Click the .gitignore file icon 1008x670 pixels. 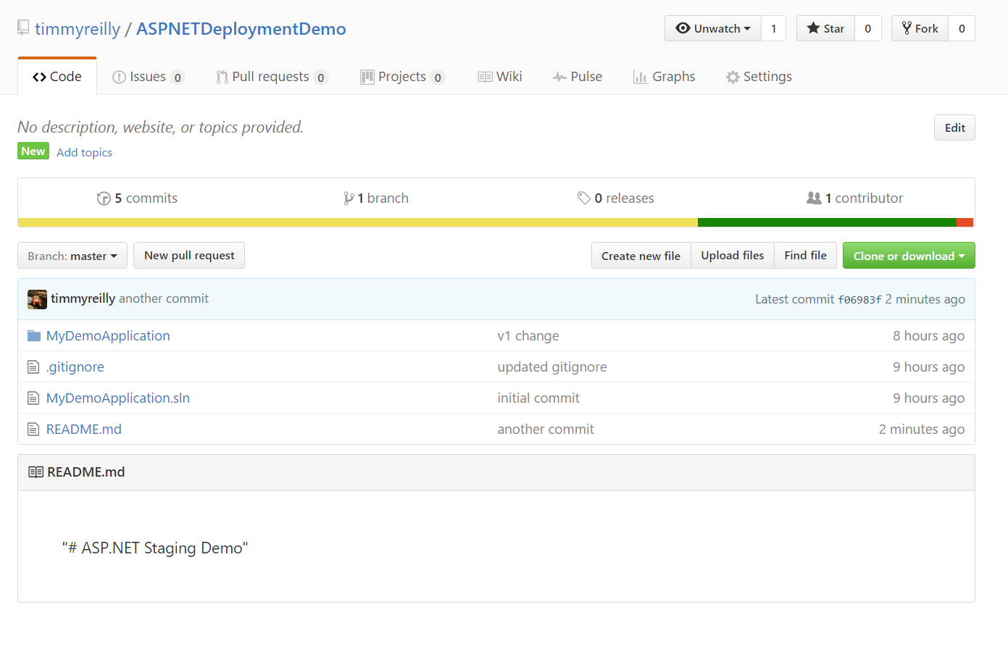33,367
